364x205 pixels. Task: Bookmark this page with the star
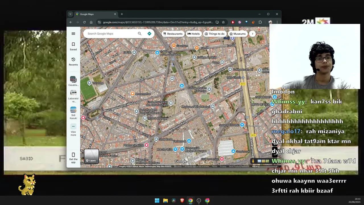click(x=223, y=22)
